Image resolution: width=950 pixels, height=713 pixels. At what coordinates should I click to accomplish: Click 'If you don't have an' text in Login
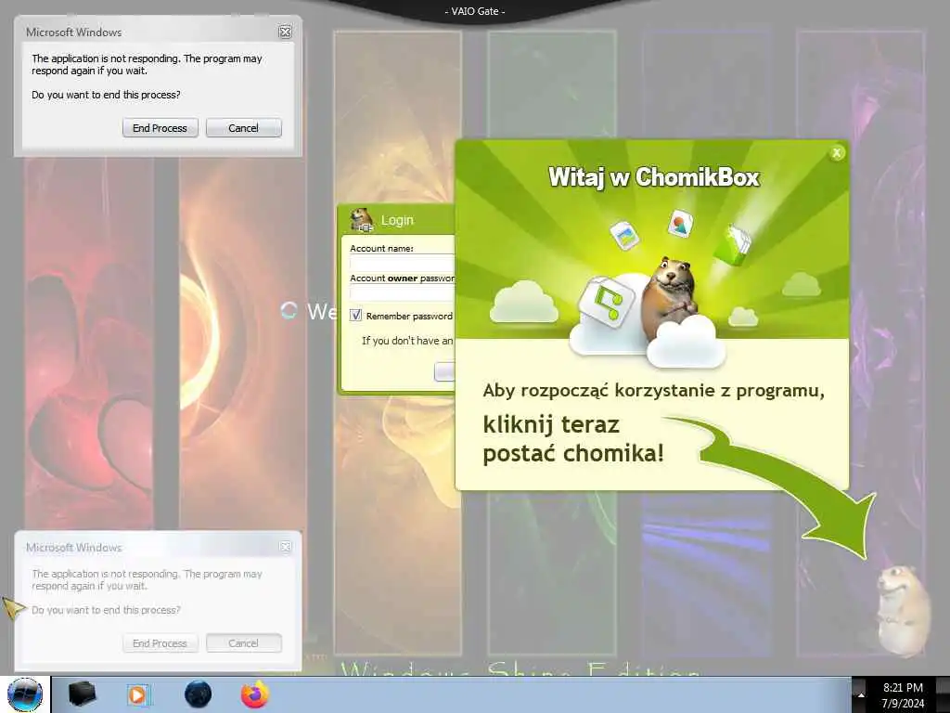click(407, 341)
